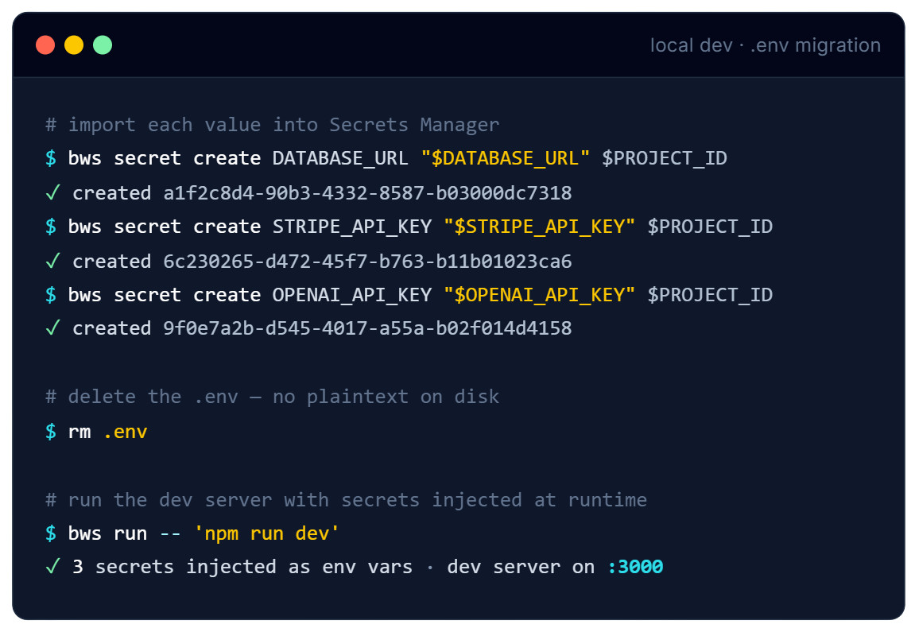Click the 'bws run --' command text
This screenshot has width=915, height=632.
tap(124, 533)
